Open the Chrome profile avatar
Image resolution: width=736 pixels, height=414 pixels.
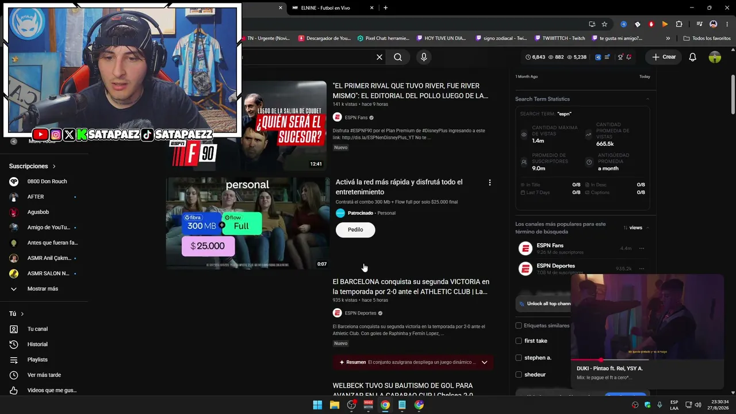pos(714,24)
